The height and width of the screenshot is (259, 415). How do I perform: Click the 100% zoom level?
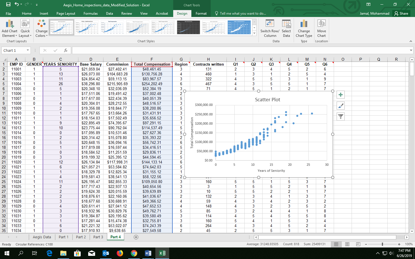click(409, 244)
